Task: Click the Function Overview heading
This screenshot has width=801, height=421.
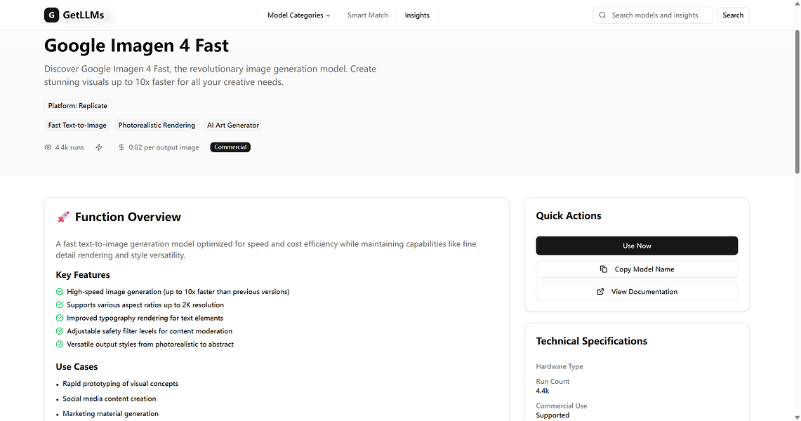Action: click(128, 218)
